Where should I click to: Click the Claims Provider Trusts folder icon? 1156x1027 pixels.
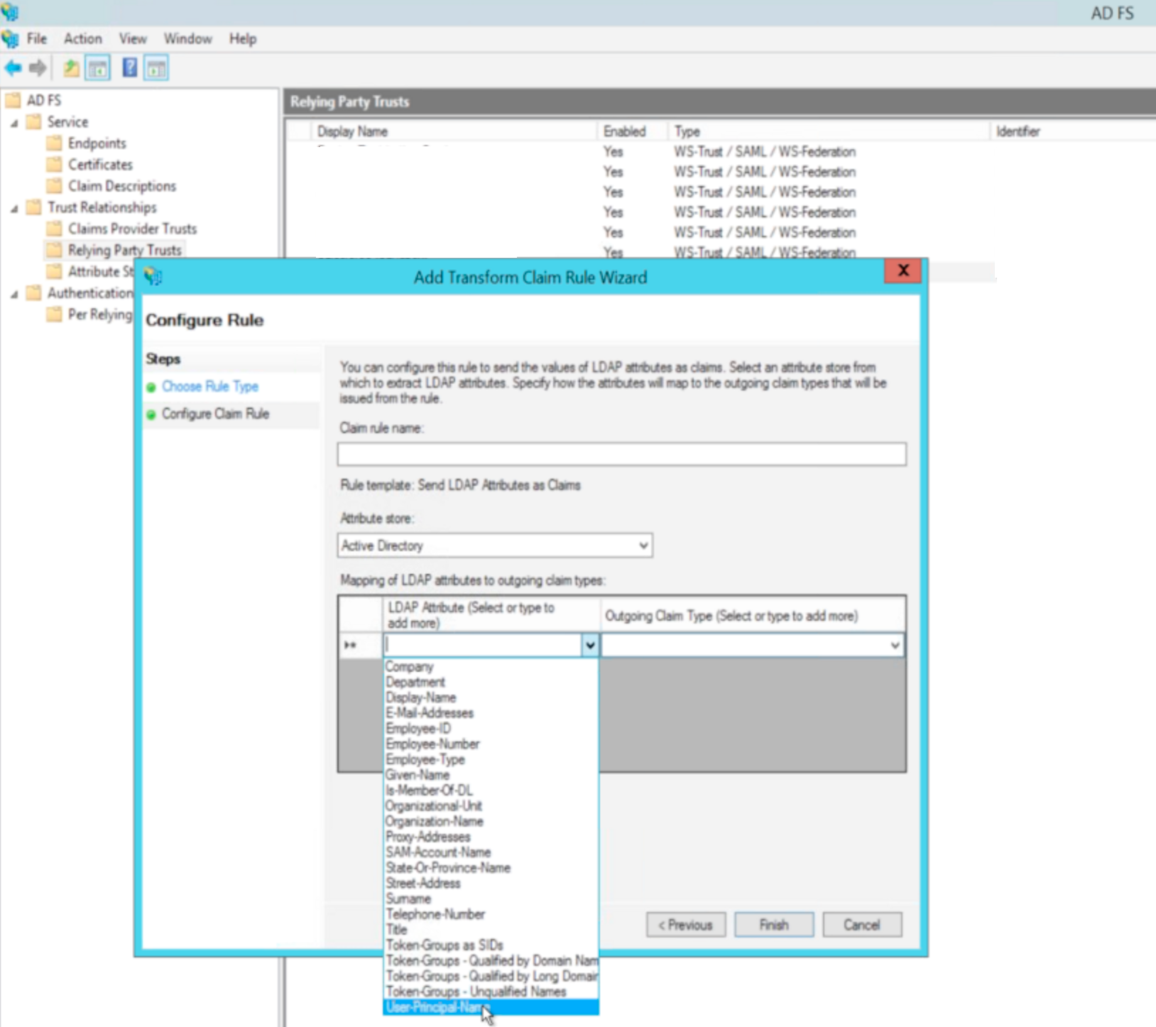pyautogui.click(x=54, y=229)
